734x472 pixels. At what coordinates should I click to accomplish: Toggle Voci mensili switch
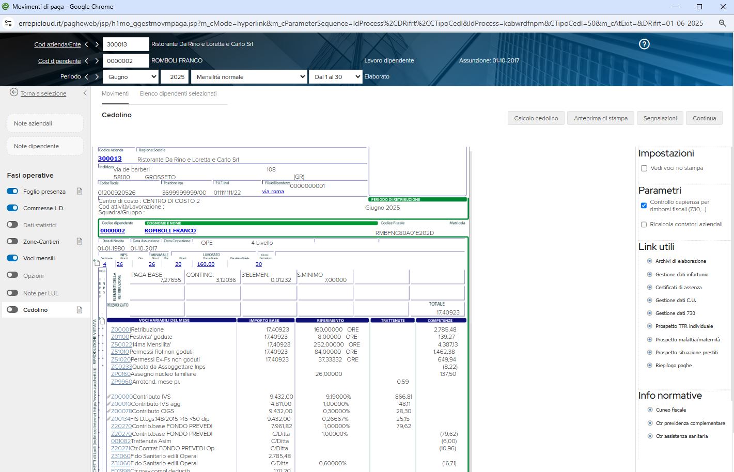pos(12,258)
